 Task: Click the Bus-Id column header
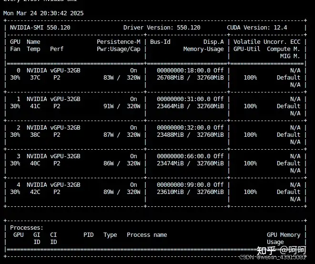tap(160, 42)
